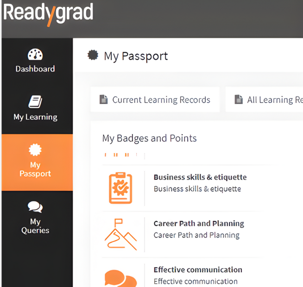Click the My Learning book icon

pyautogui.click(x=35, y=102)
